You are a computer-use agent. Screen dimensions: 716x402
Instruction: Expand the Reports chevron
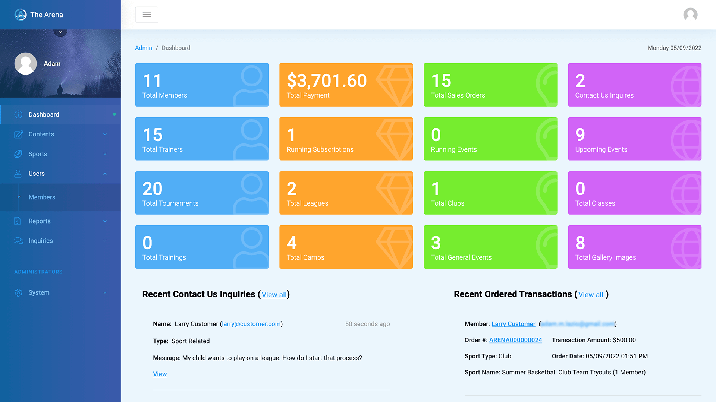coord(105,221)
